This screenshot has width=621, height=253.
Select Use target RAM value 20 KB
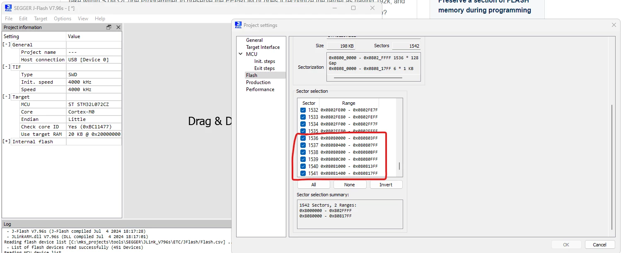point(94,134)
